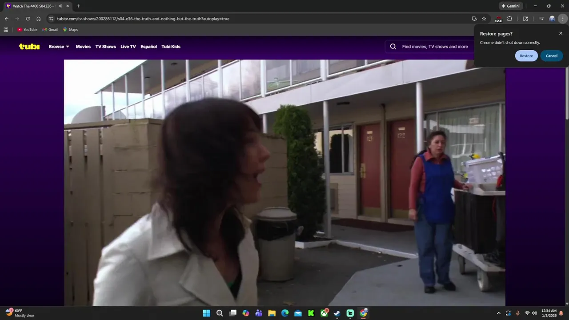
Task: Open Chrome home page button
Action: pyautogui.click(x=38, y=19)
